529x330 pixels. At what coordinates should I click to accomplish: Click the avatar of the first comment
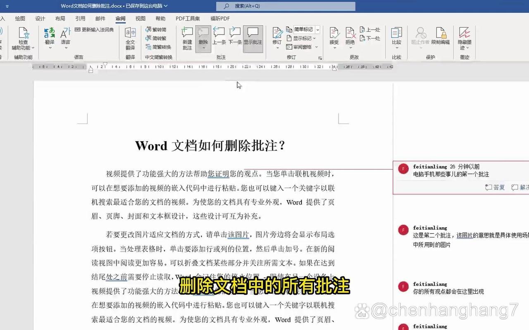403,169
